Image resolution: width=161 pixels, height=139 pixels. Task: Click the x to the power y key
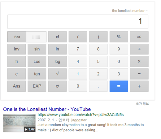coord(57,86)
